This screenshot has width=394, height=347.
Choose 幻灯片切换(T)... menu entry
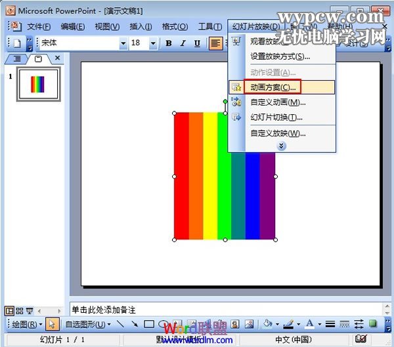coord(282,117)
